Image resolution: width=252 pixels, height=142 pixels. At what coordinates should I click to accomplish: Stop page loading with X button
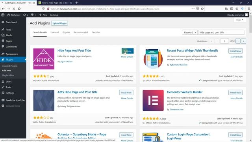(14, 9)
